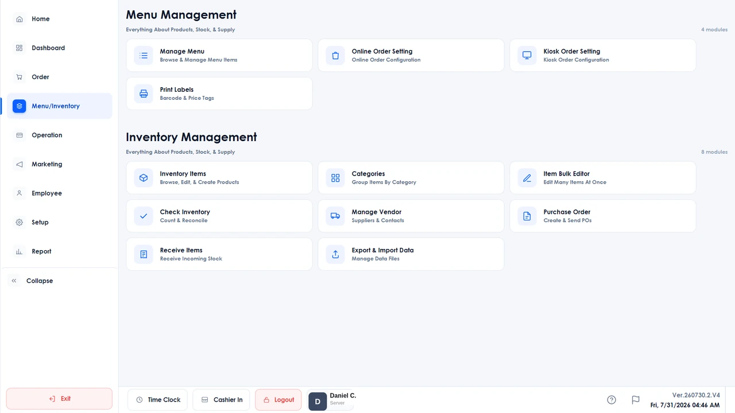Image resolution: width=735 pixels, height=413 pixels.
Task: Open Online Order Setting card
Action: click(411, 56)
